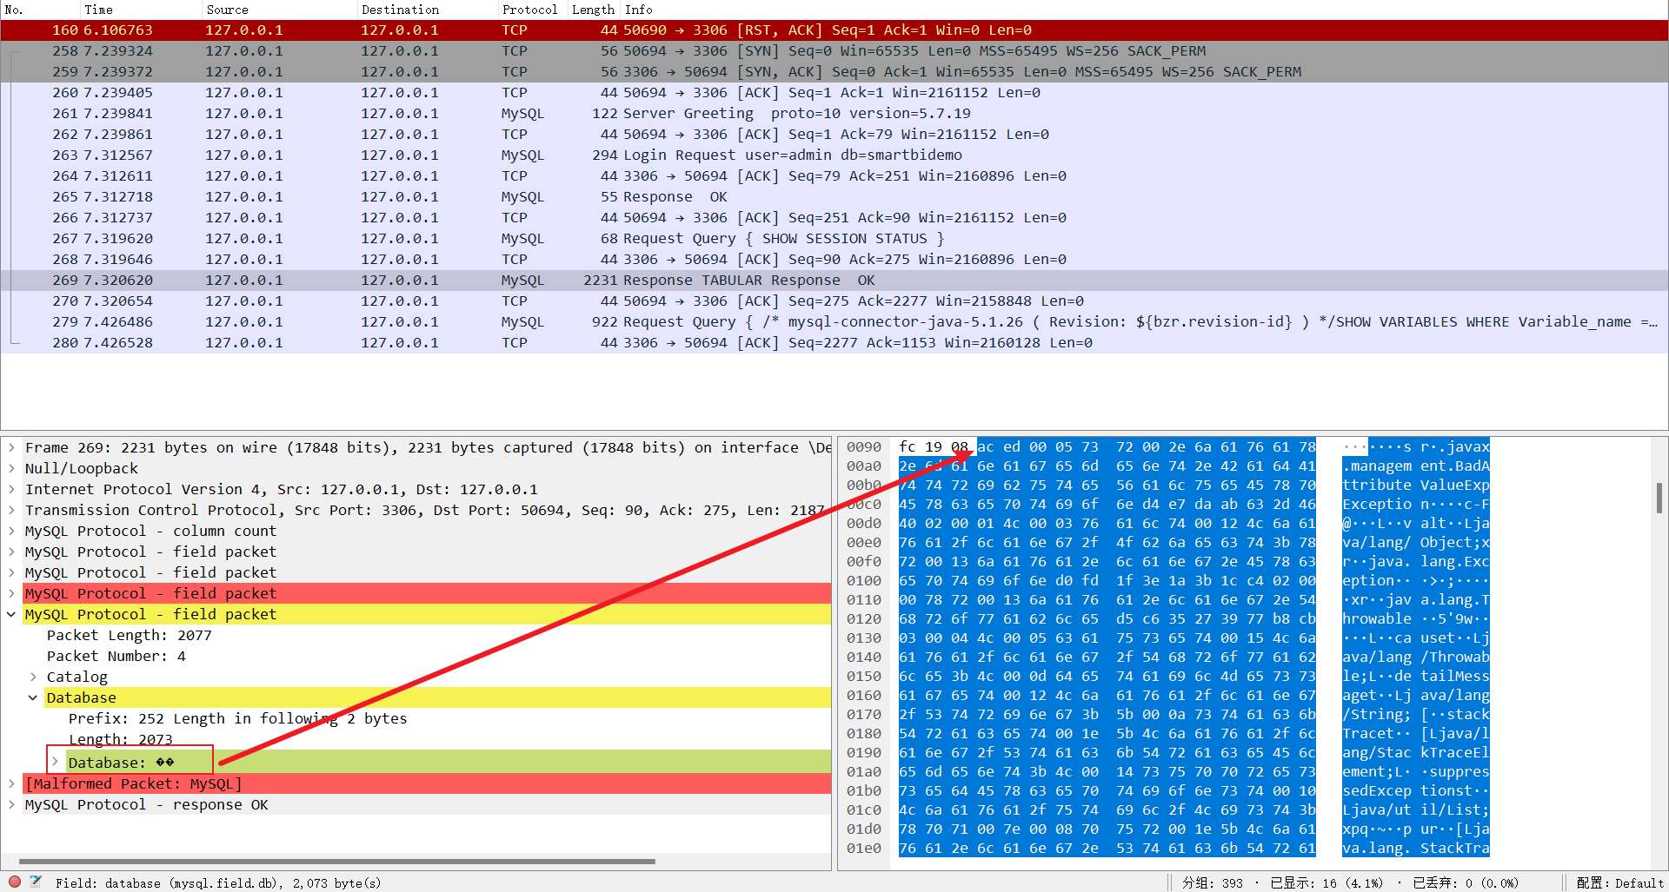The width and height of the screenshot is (1669, 892).
Task: Collapse the Database subtree
Action: [x=33, y=698]
